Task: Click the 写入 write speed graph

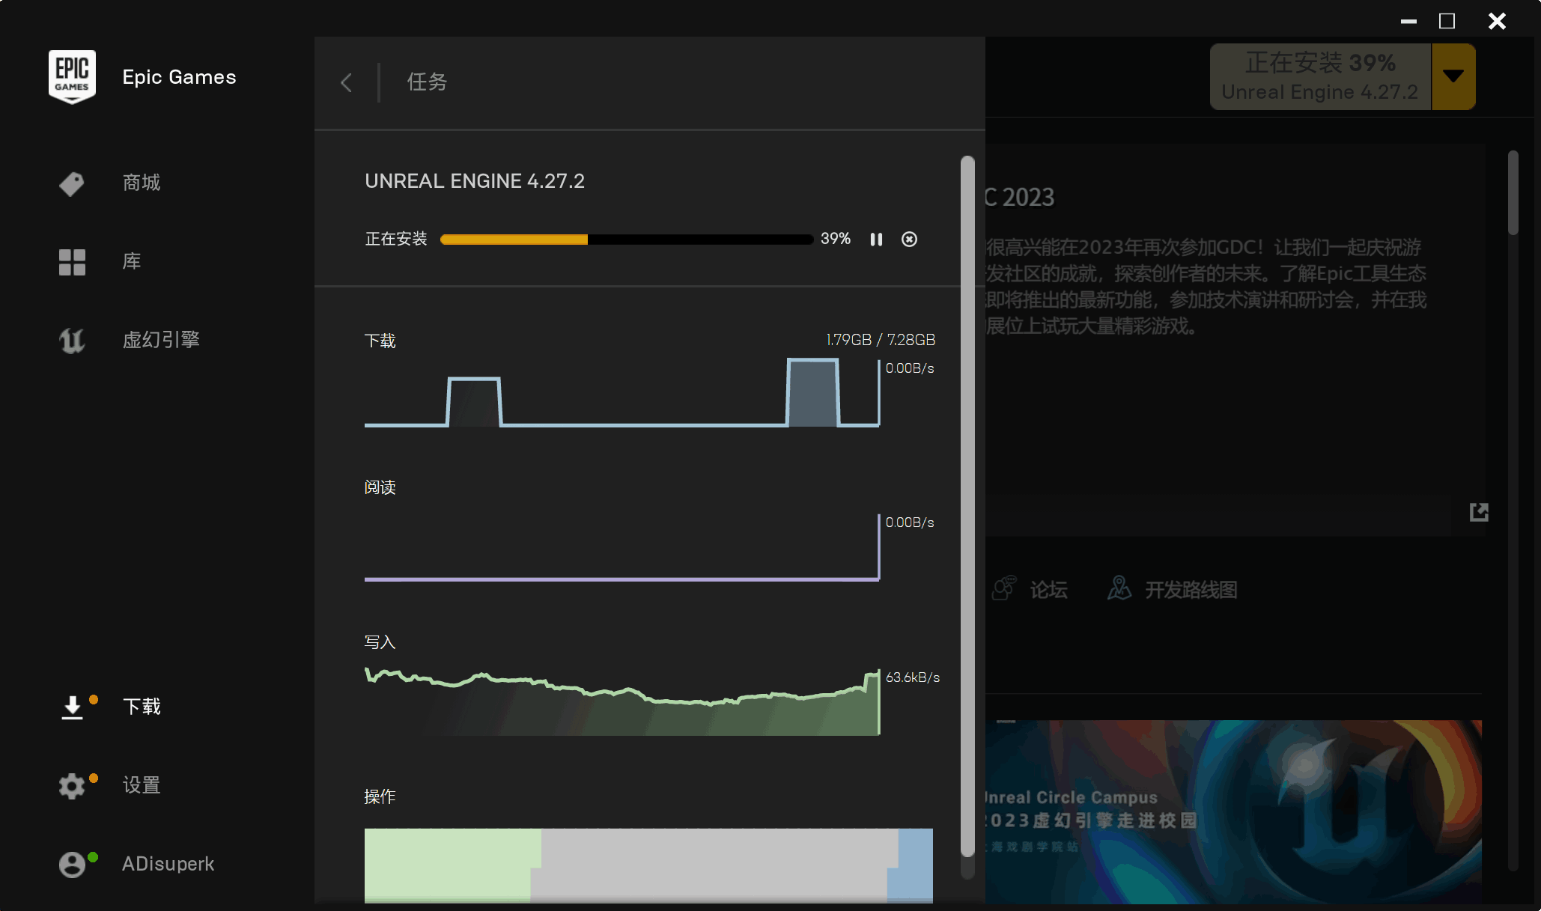Action: pyautogui.click(x=621, y=702)
